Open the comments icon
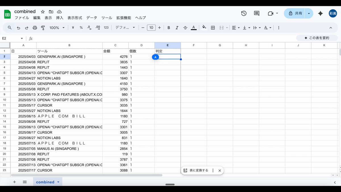 (x=257, y=13)
